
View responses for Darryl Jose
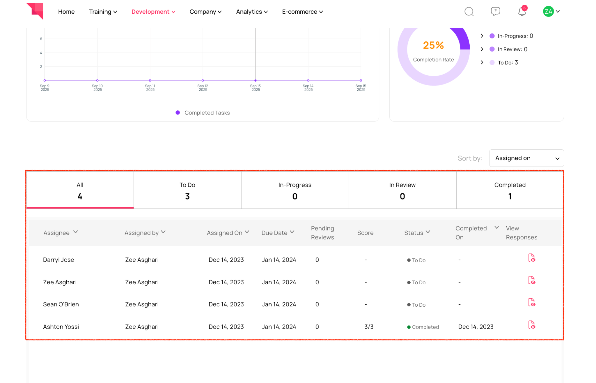tap(531, 258)
